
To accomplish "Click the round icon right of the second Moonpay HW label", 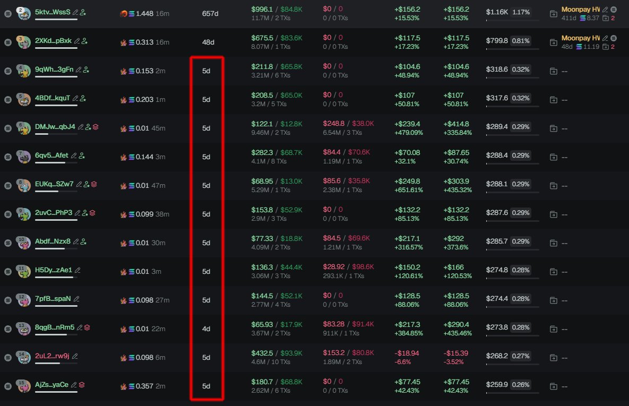I will 614,38.
